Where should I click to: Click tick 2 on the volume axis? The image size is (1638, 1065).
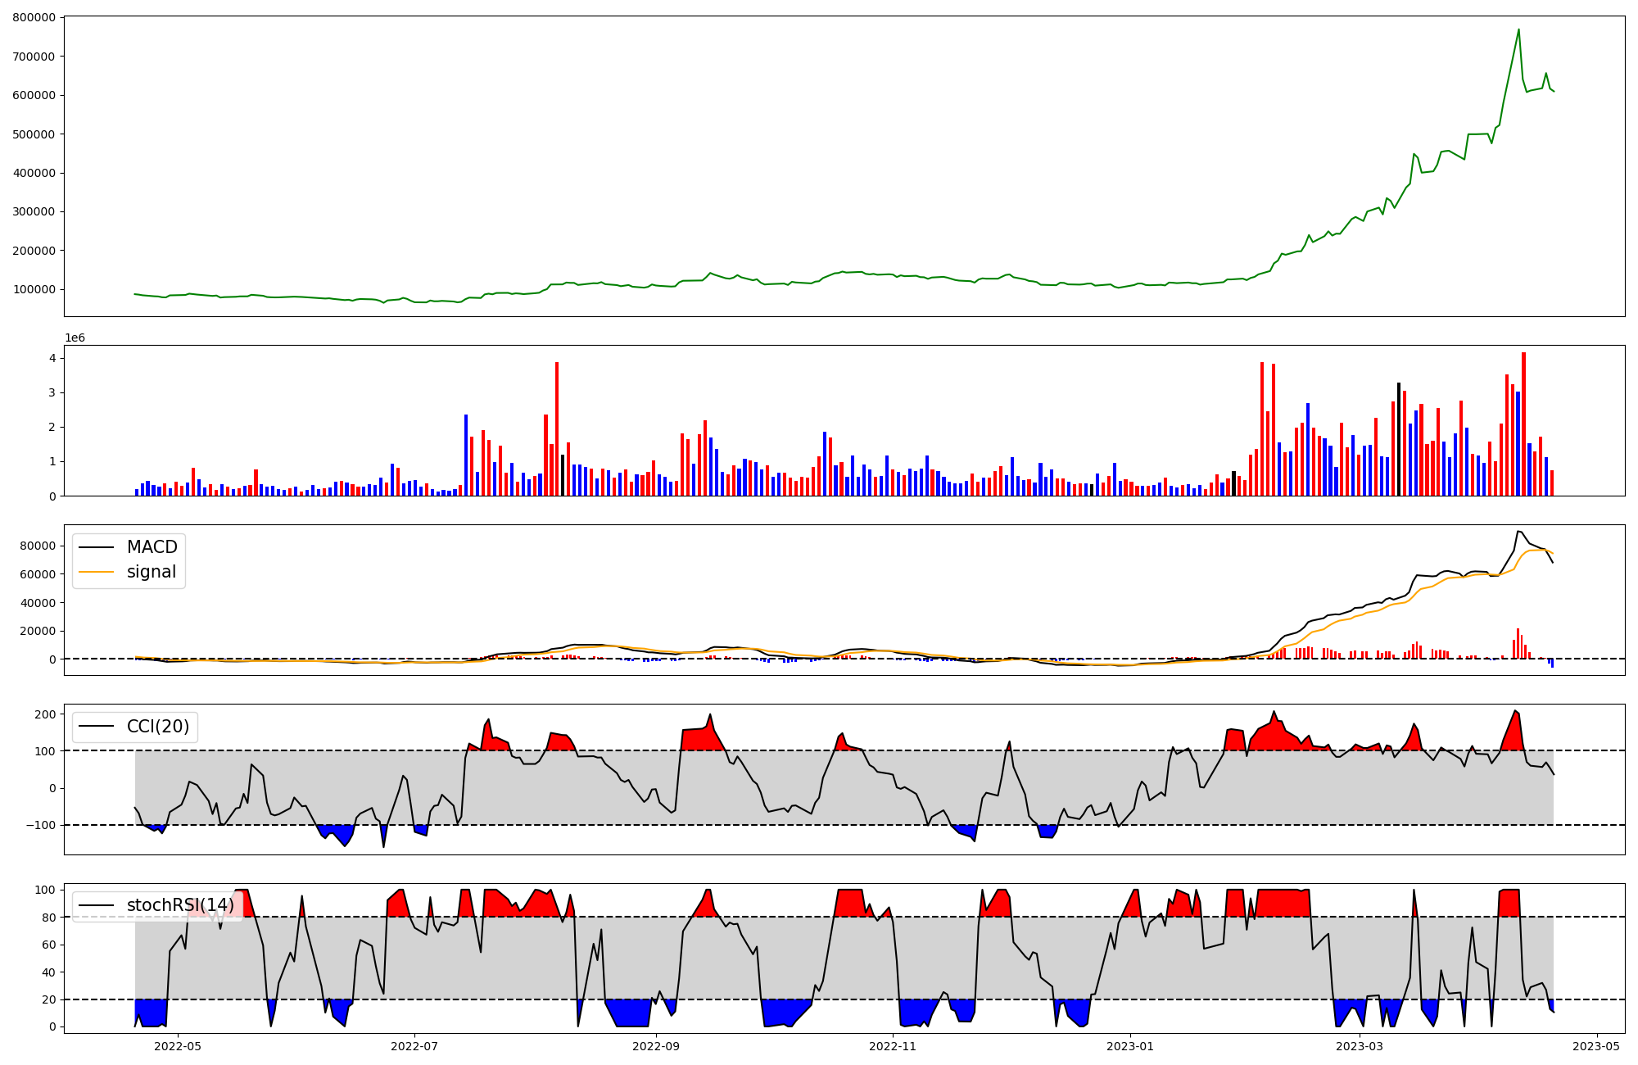52,427
